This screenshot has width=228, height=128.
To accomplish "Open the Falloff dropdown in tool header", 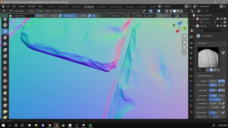I will point(140,16).
